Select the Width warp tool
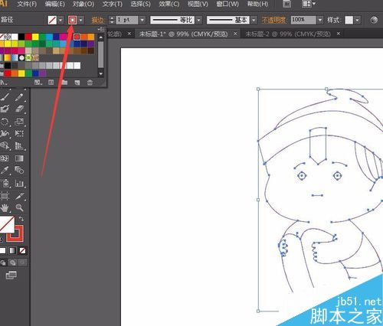This screenshot has width=383, height=326. click(5, 133)
